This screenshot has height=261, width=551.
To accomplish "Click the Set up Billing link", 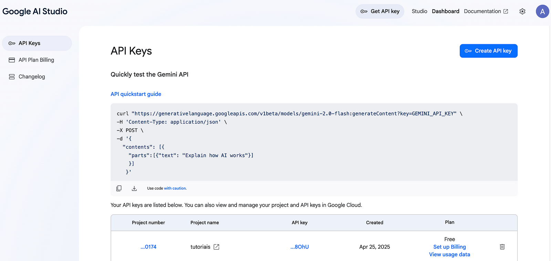I will point(449,247).
